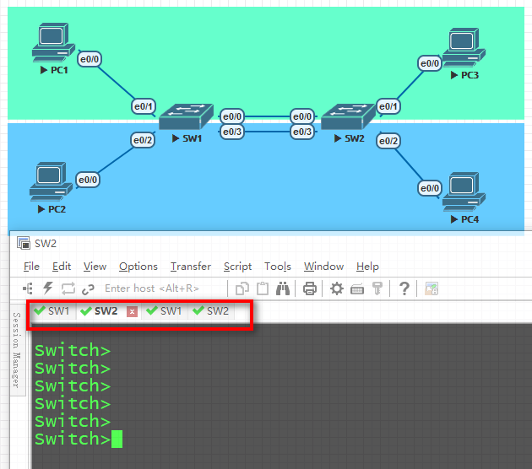This screenshot has width=532, height=469.
Task: Click SW2's e0/2 interface label
Action: (x=388, y=141)
